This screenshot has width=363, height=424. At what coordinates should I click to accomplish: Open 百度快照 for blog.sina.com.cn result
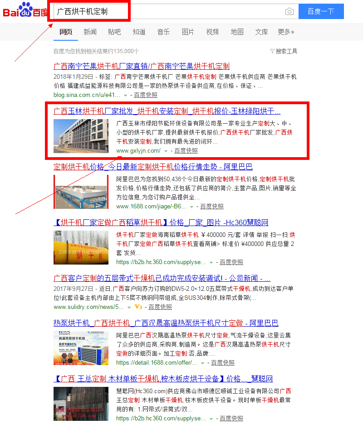point(146,95)
